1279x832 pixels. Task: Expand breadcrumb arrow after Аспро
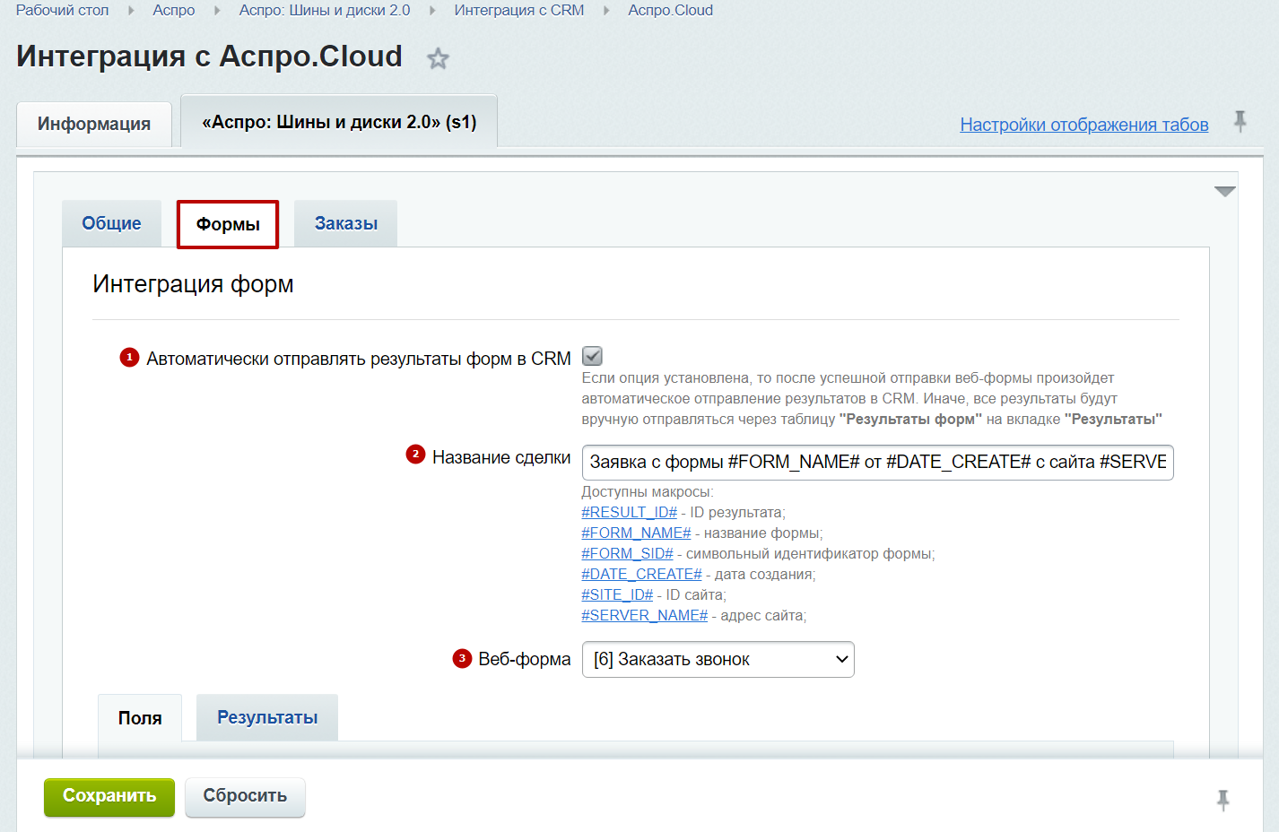217,11
